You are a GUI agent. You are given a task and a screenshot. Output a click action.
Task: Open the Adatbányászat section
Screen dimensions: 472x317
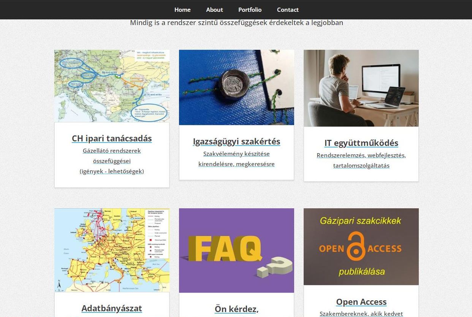[x=112, y=309]
